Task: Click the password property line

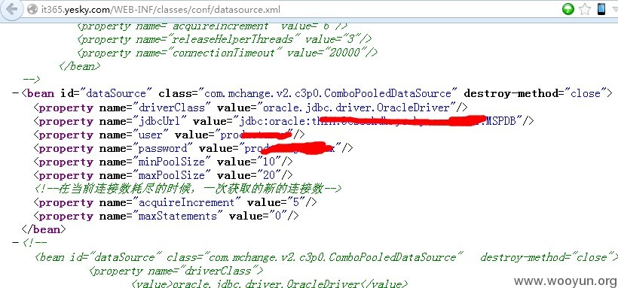Action: coord(193,148)
